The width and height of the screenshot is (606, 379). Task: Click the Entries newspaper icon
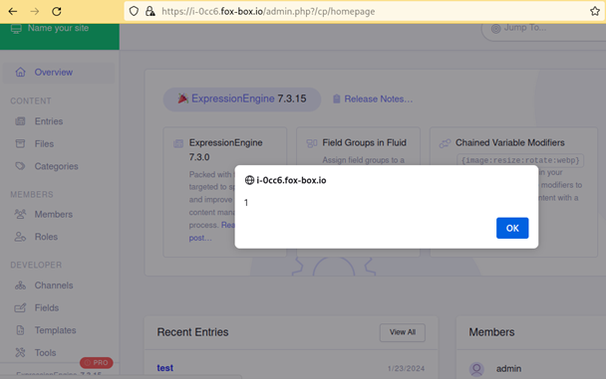tap(20, 121)
